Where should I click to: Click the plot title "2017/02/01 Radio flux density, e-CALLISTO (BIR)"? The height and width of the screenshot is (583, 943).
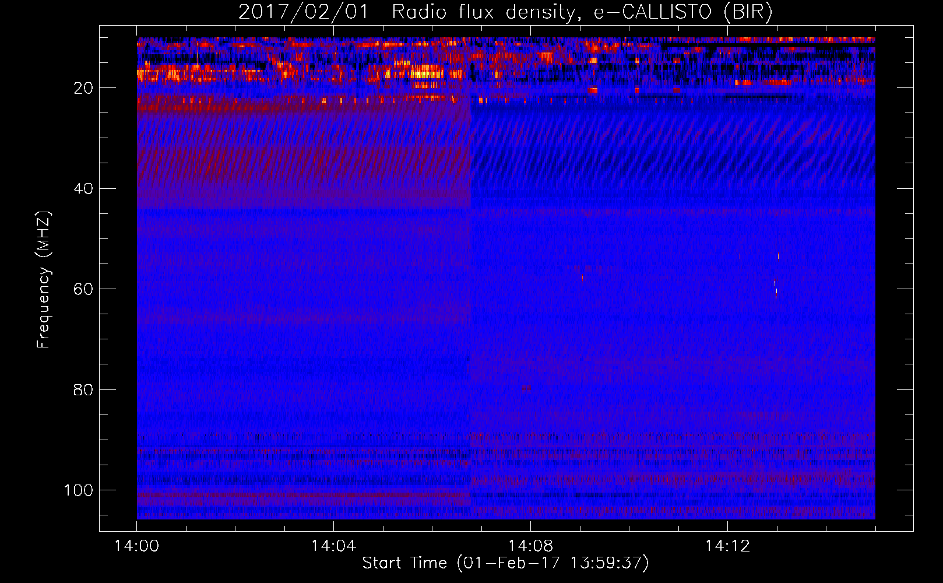[x=505, y=12]
